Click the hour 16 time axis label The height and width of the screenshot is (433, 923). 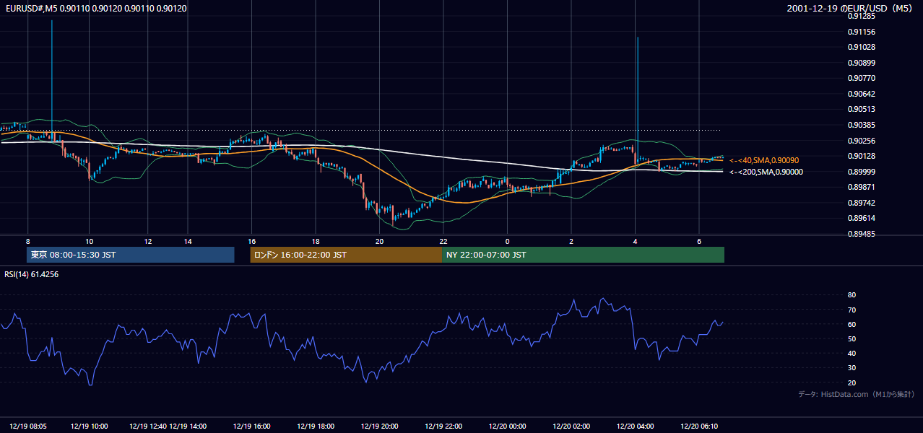tap(251, 241)
